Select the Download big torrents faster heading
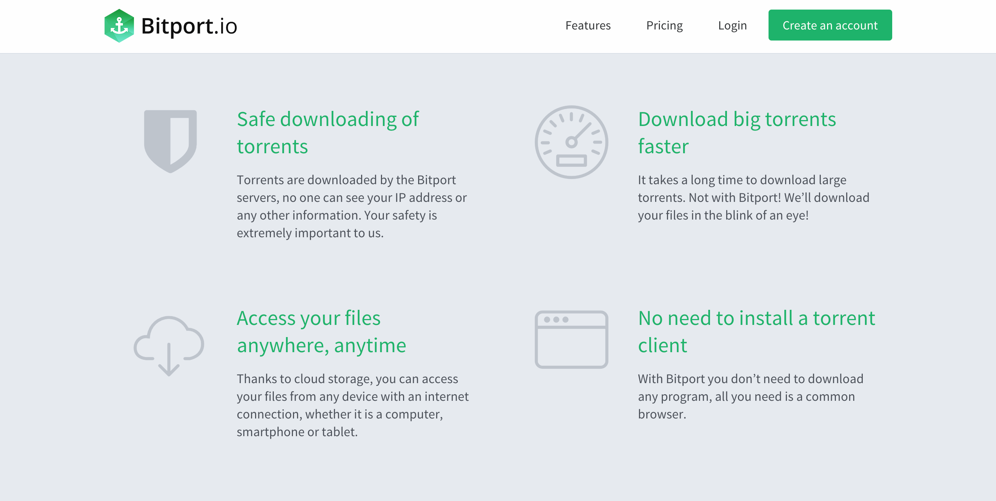The height and width of the screenshot is (501, 996). click(737, 132)
